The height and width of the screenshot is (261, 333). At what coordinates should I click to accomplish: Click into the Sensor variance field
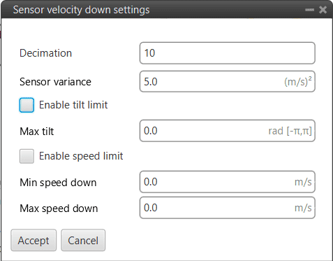click(x=228, y=81)
